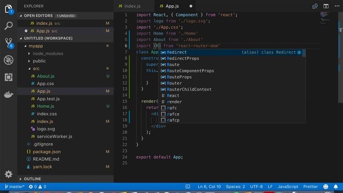Choose Router from autocomplete list
The image size is (343, 193).
point(232,83)
